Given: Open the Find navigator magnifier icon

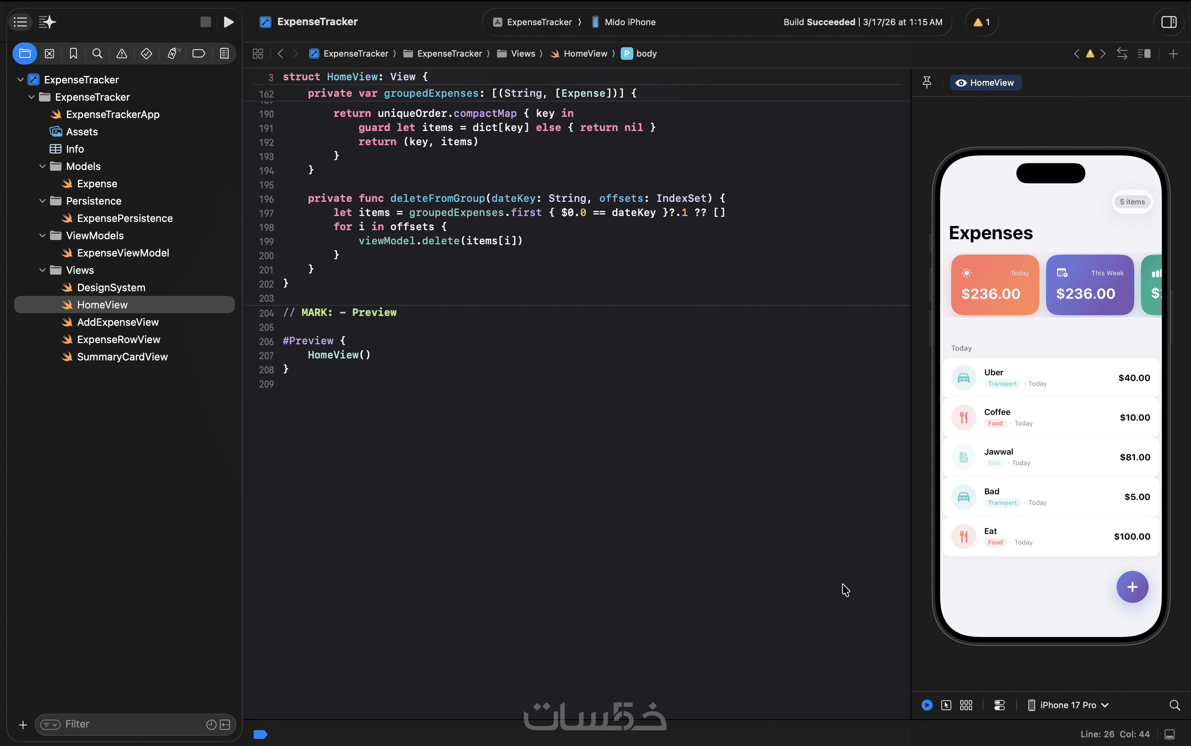Looking at the screenshot, I should pyautogui.click(x=97, y=54).
